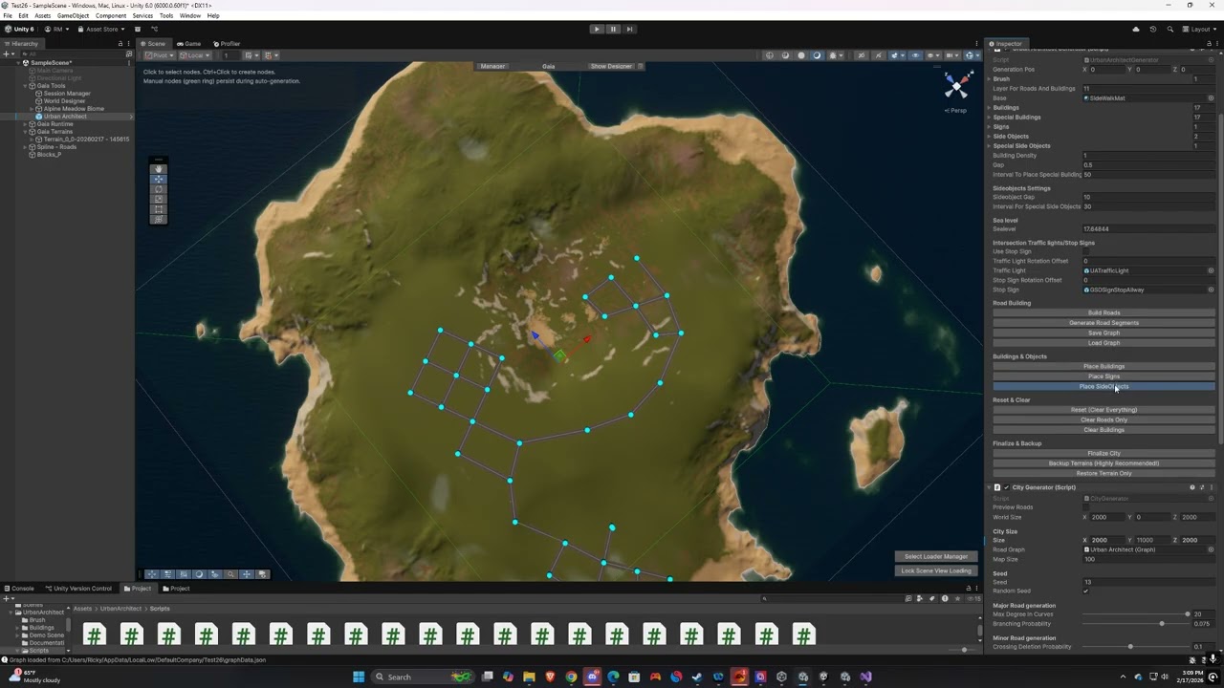Adjust Branching Probability slider

(x=1136, y=624)
